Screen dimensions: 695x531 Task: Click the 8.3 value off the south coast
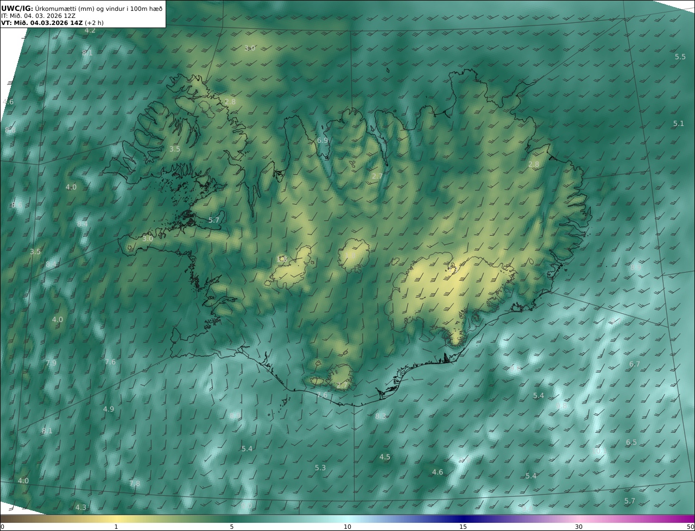tap(381, 416)
